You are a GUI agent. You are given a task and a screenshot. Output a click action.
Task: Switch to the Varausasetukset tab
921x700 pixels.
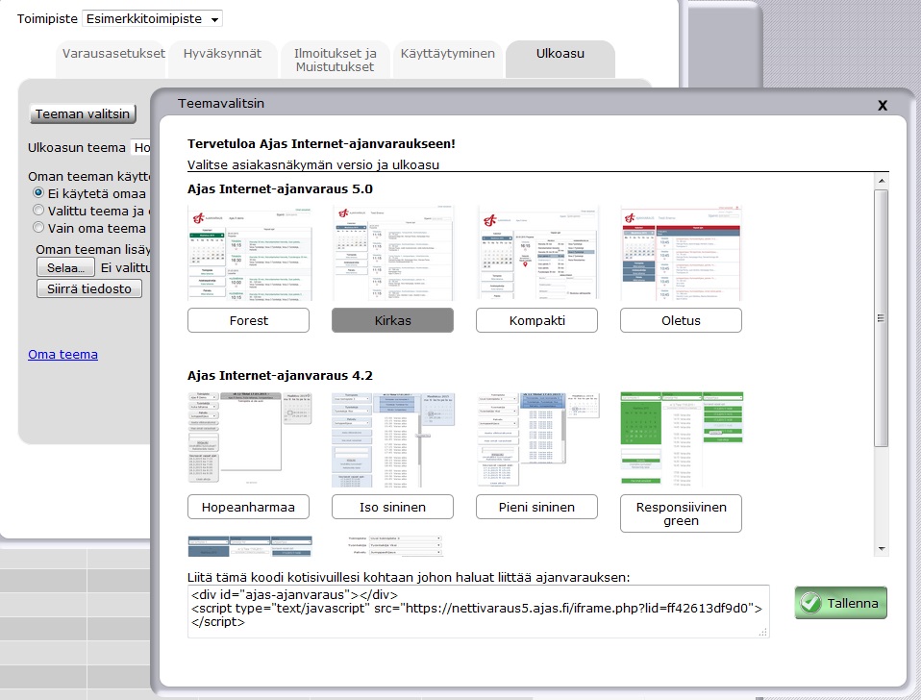point(113,54)
